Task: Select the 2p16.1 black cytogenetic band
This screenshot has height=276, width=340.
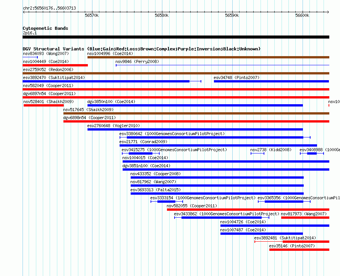Action: (x=176, y=37)
